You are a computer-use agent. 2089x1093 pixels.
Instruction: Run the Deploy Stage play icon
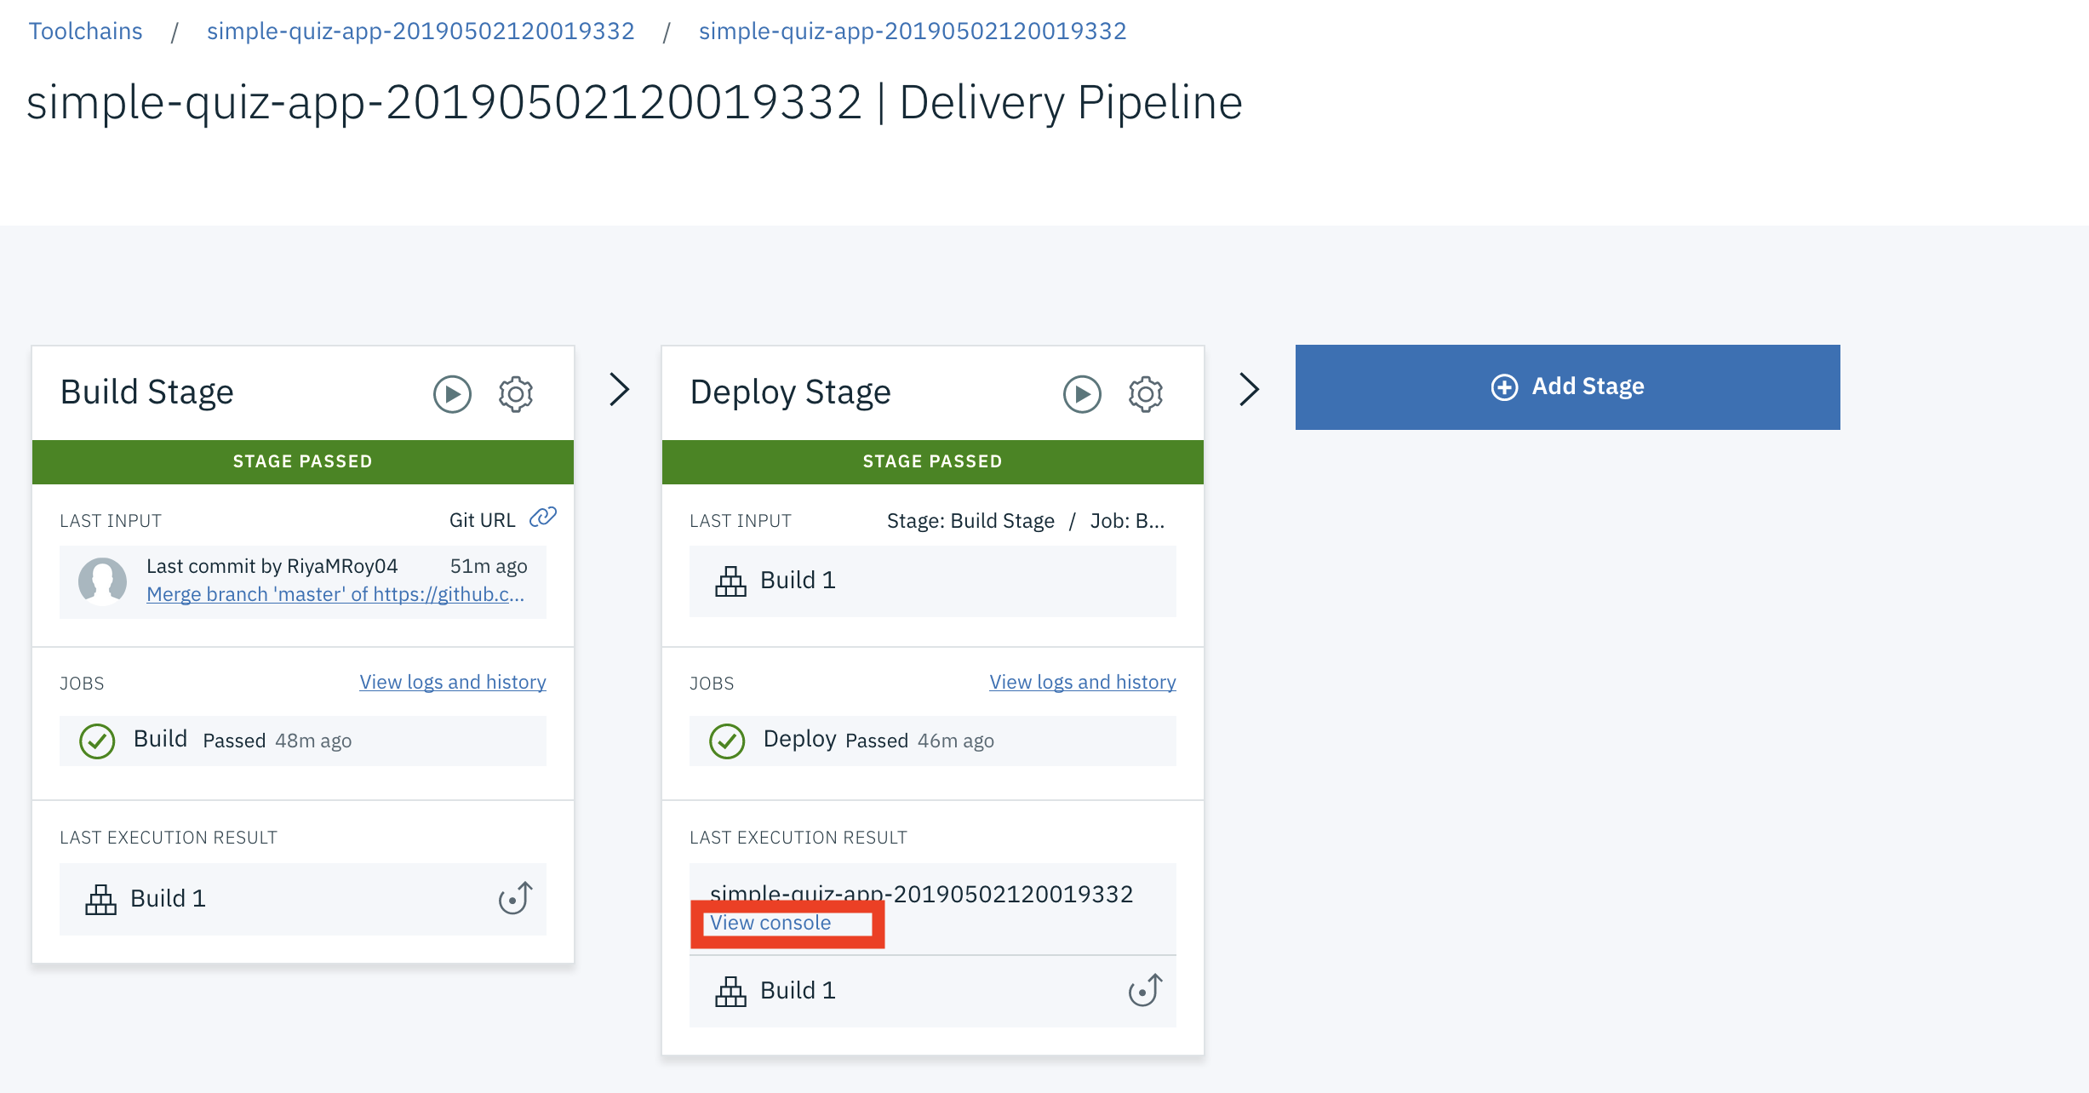pyautogui.click(x=1082, y=394)
